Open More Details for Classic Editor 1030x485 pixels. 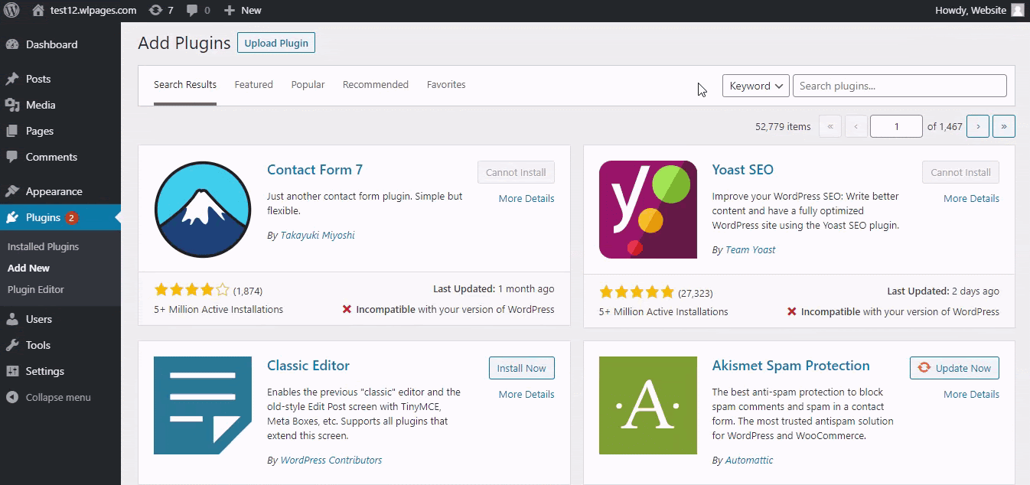(526, 394)
